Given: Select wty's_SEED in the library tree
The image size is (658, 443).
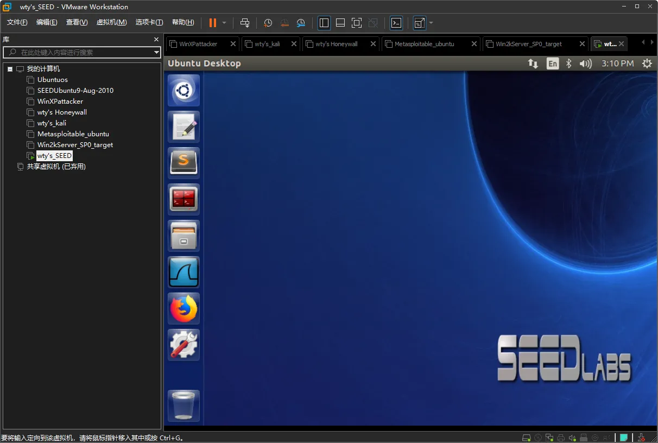Looking at the screenshot, I should point(54,156).
